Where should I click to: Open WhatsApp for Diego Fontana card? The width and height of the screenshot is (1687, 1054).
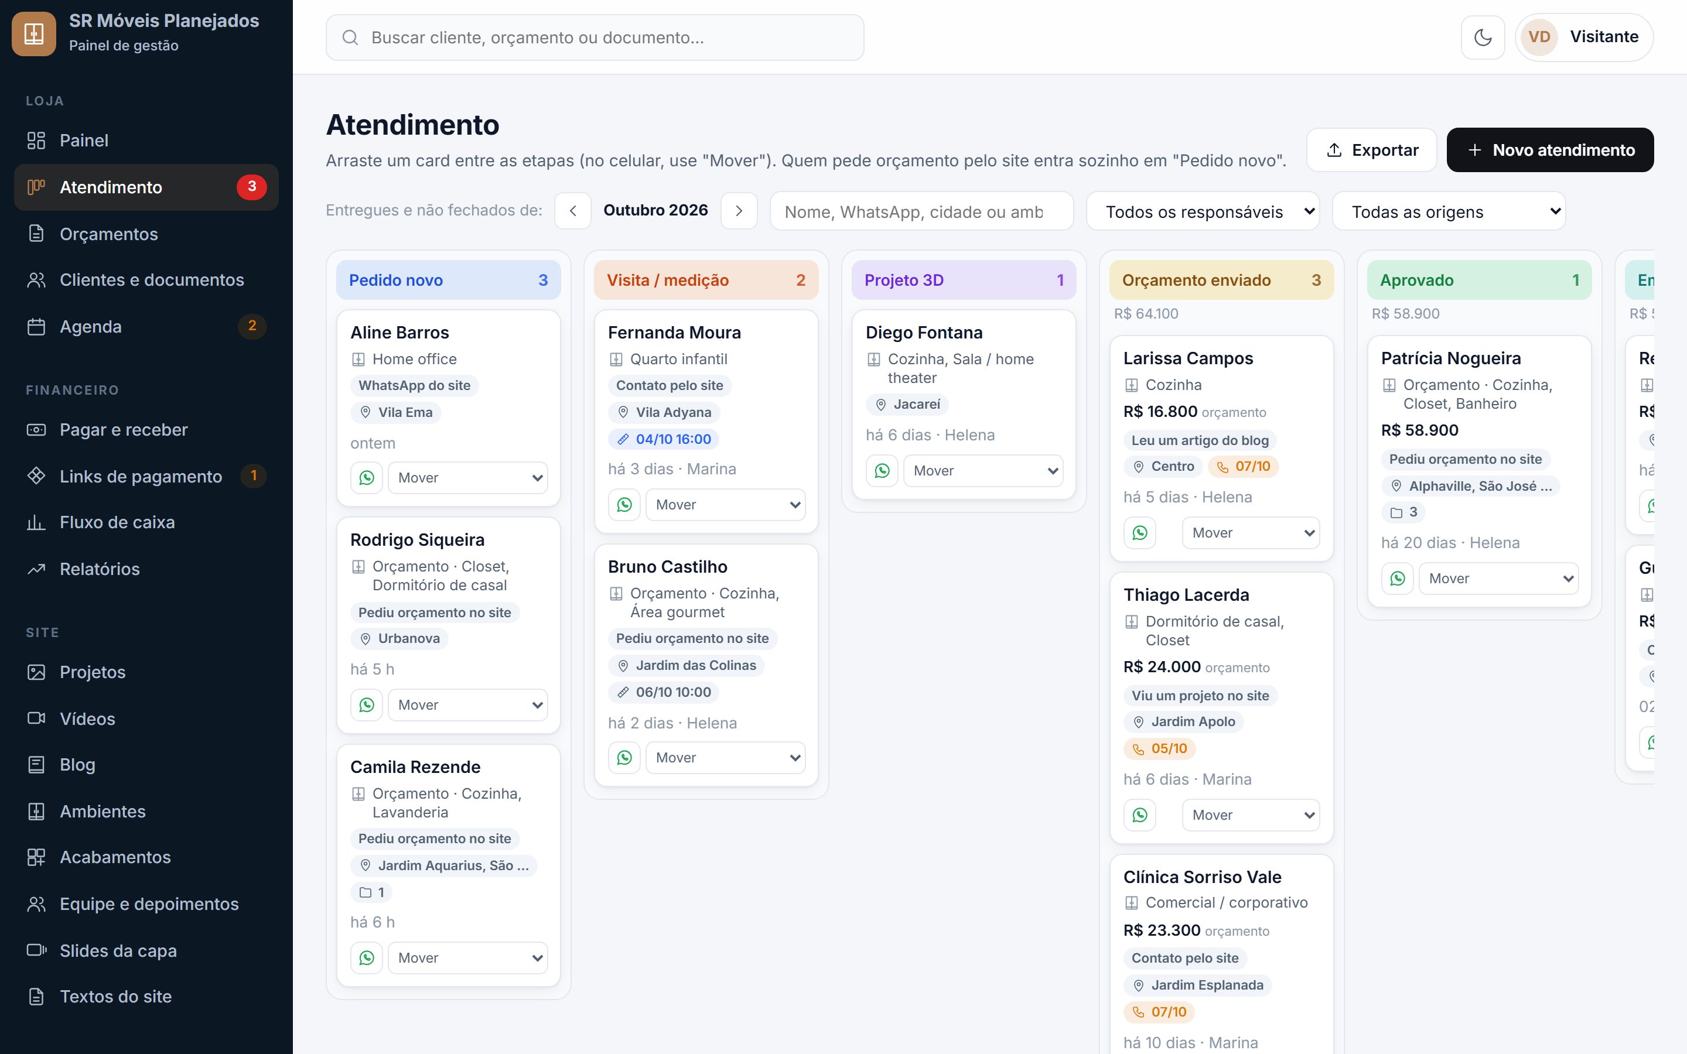point(883,471)
